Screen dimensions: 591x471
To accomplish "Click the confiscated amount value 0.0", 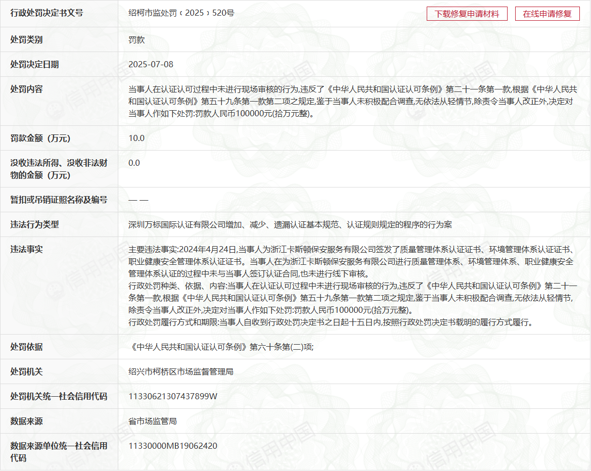I will click(x=134, y=163).
